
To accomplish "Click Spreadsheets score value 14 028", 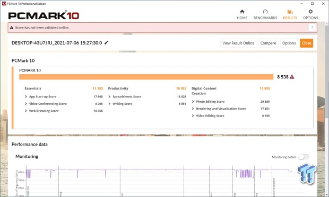I will click(x=181, y=96).
